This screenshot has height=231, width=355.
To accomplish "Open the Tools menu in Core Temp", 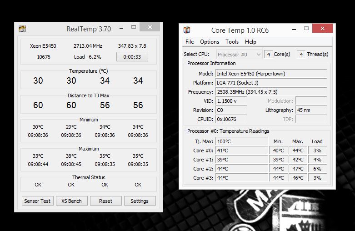I will coord(232,42).
